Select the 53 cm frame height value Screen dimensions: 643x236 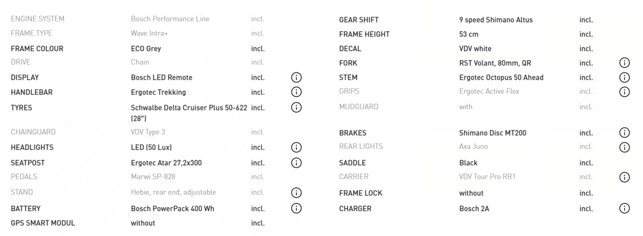click(469, 34)
